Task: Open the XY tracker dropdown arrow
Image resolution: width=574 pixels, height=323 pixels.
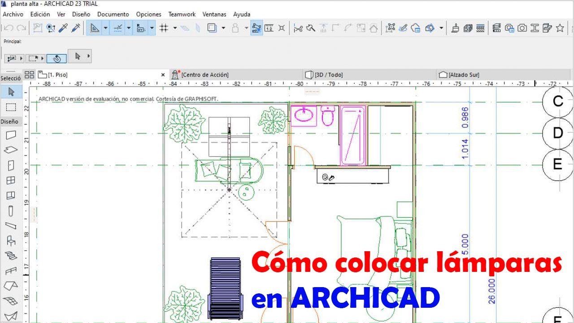Action: click(152, 28)
